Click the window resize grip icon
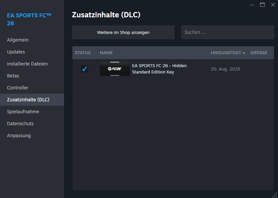The width and height of the screenshot is (278, 198). point(274,195)
